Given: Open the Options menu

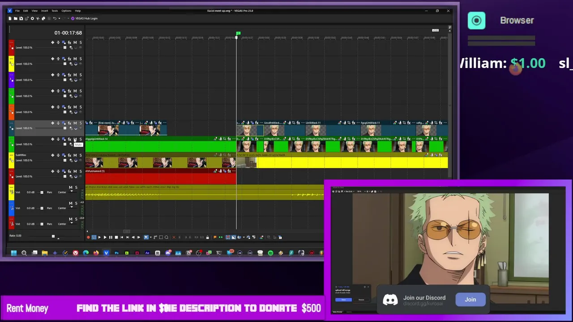Looking at the screenshot, I should point(66,11).
